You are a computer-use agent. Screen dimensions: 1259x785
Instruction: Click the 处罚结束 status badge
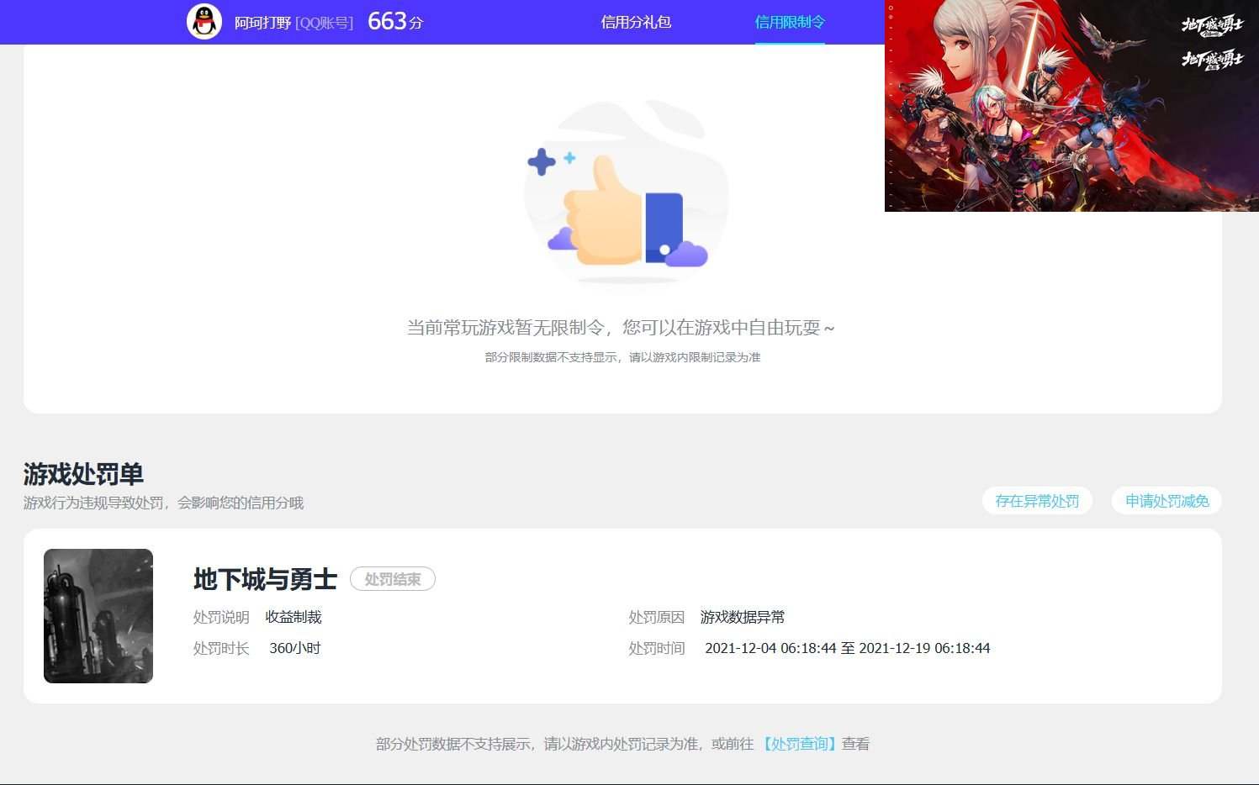click(x=393, y=579)
